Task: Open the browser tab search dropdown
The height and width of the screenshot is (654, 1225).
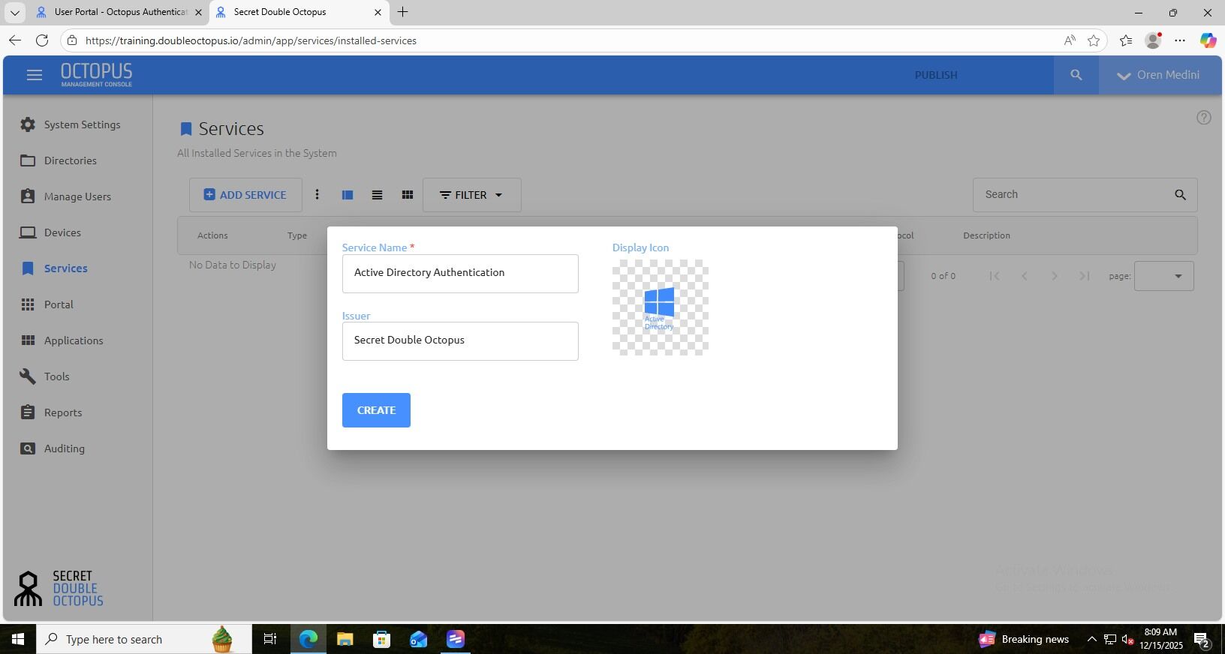Action: click(x=14, y=12)
